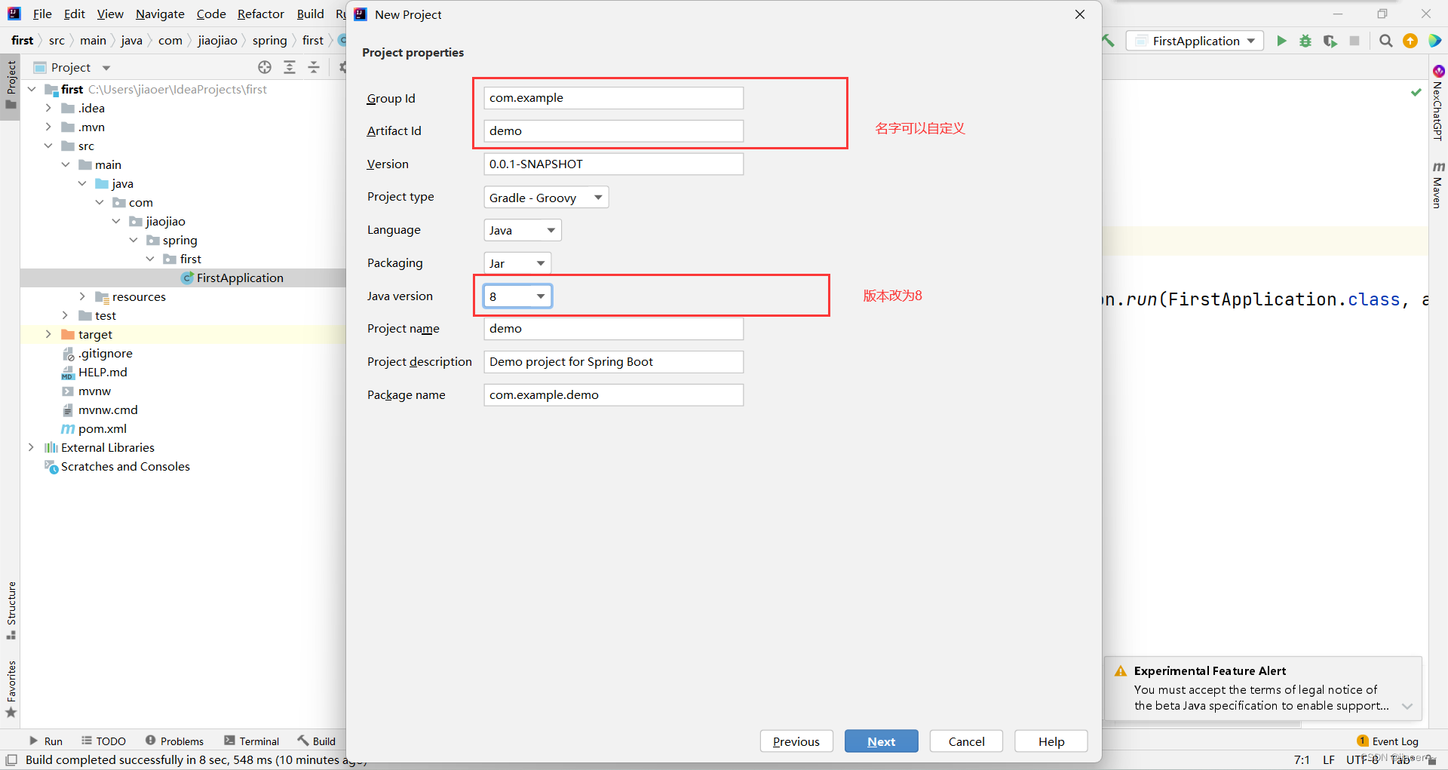Expand the notification alert chevron
Viewport: 1448px width, 770px height.
click(1407, 707)
